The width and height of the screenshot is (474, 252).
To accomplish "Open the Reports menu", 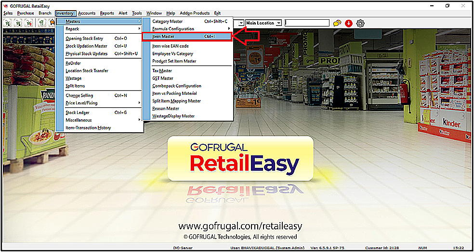I will tap(107, 13).
